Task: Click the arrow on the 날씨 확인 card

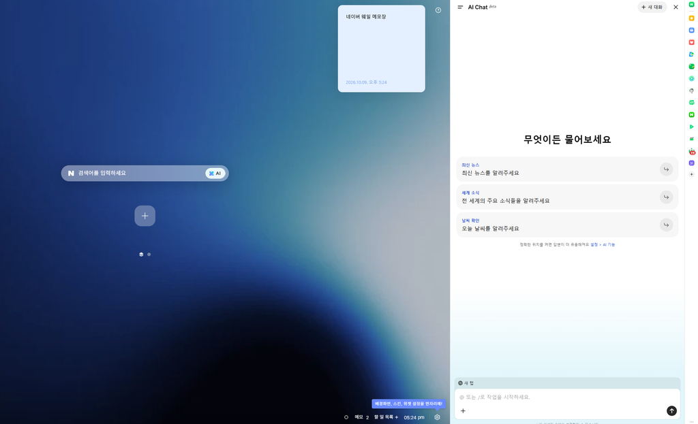Action: click(666, 225)
